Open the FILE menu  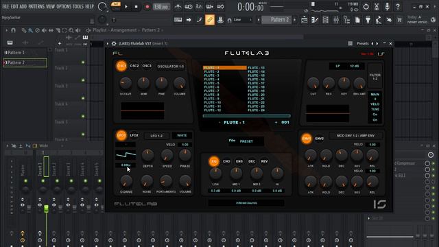[x=5, y=6]
